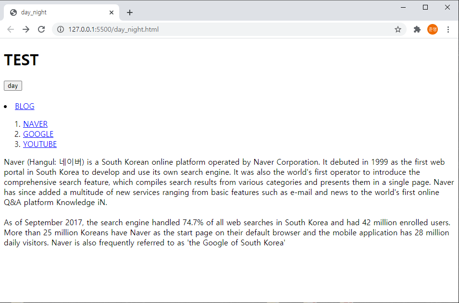Click the day button
459x303 pixels.
[x=13, y=85]
